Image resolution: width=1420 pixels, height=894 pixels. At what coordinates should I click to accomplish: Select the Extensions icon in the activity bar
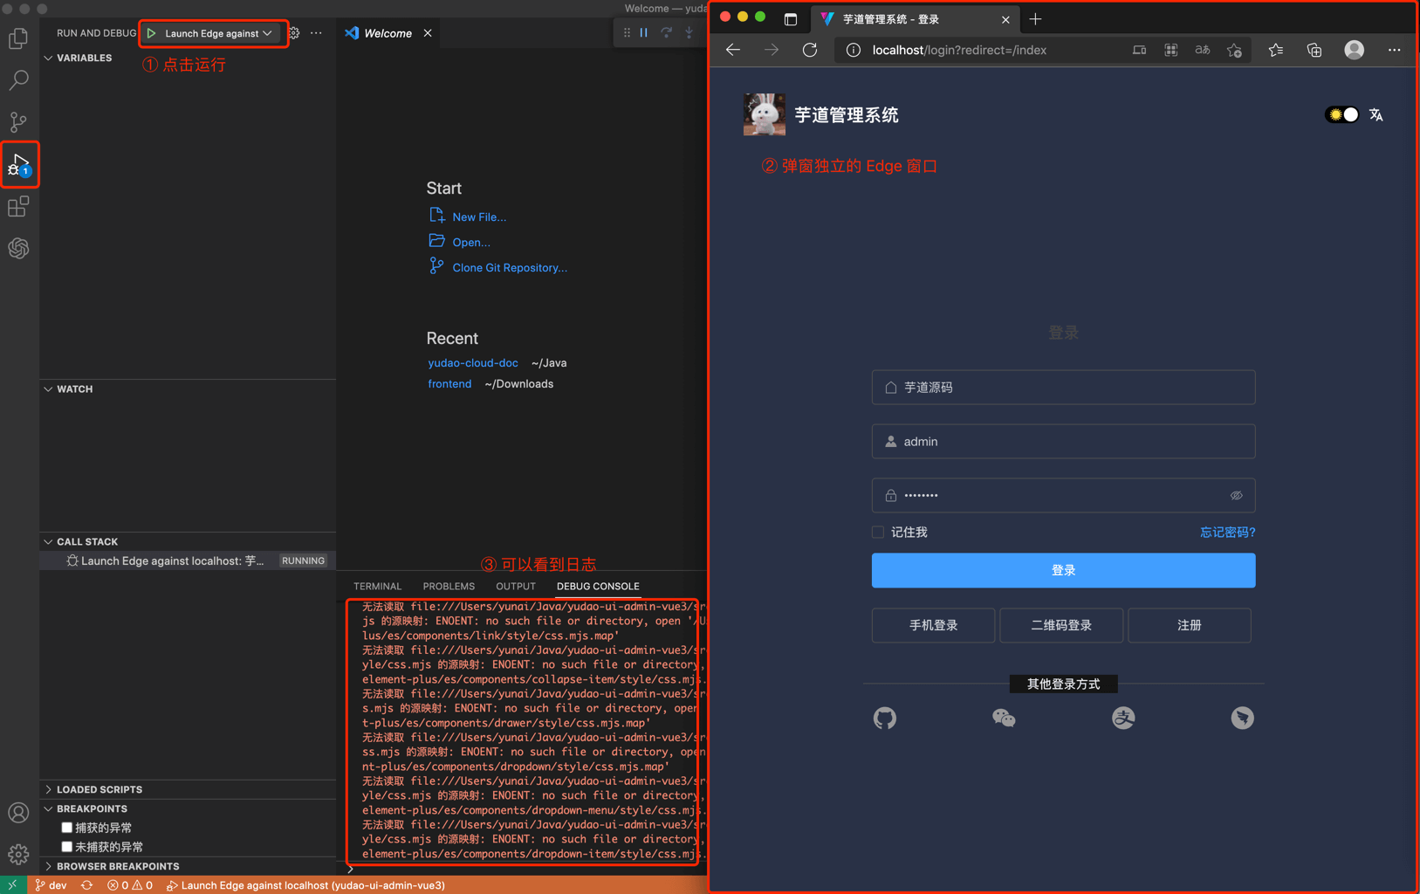tap(19, 206)
